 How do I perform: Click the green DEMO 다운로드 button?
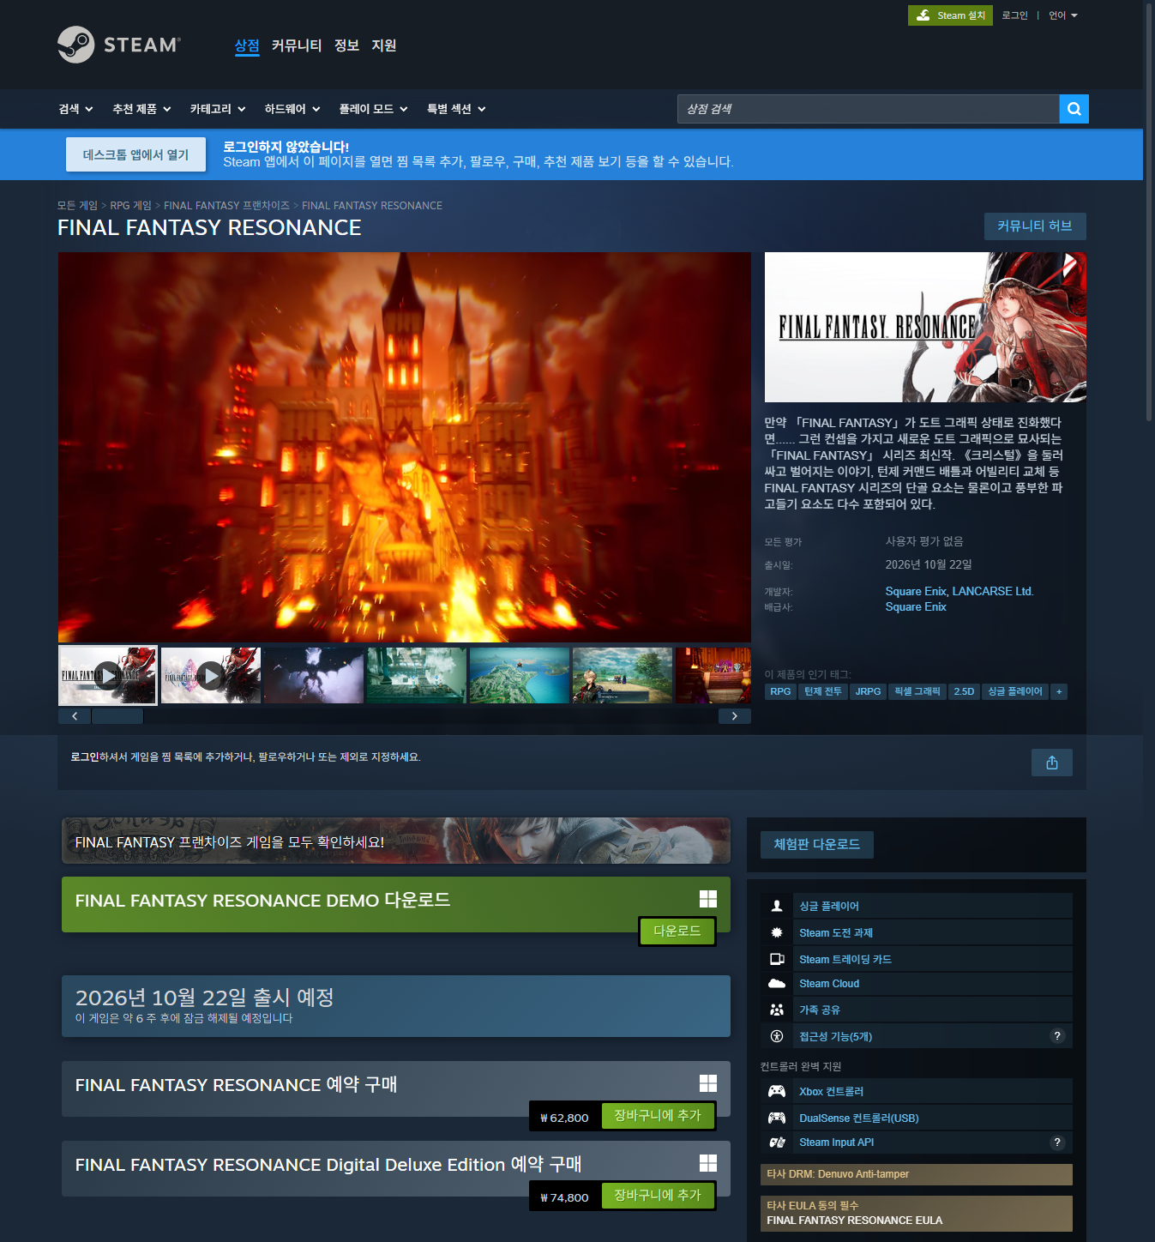coord(677,931)
